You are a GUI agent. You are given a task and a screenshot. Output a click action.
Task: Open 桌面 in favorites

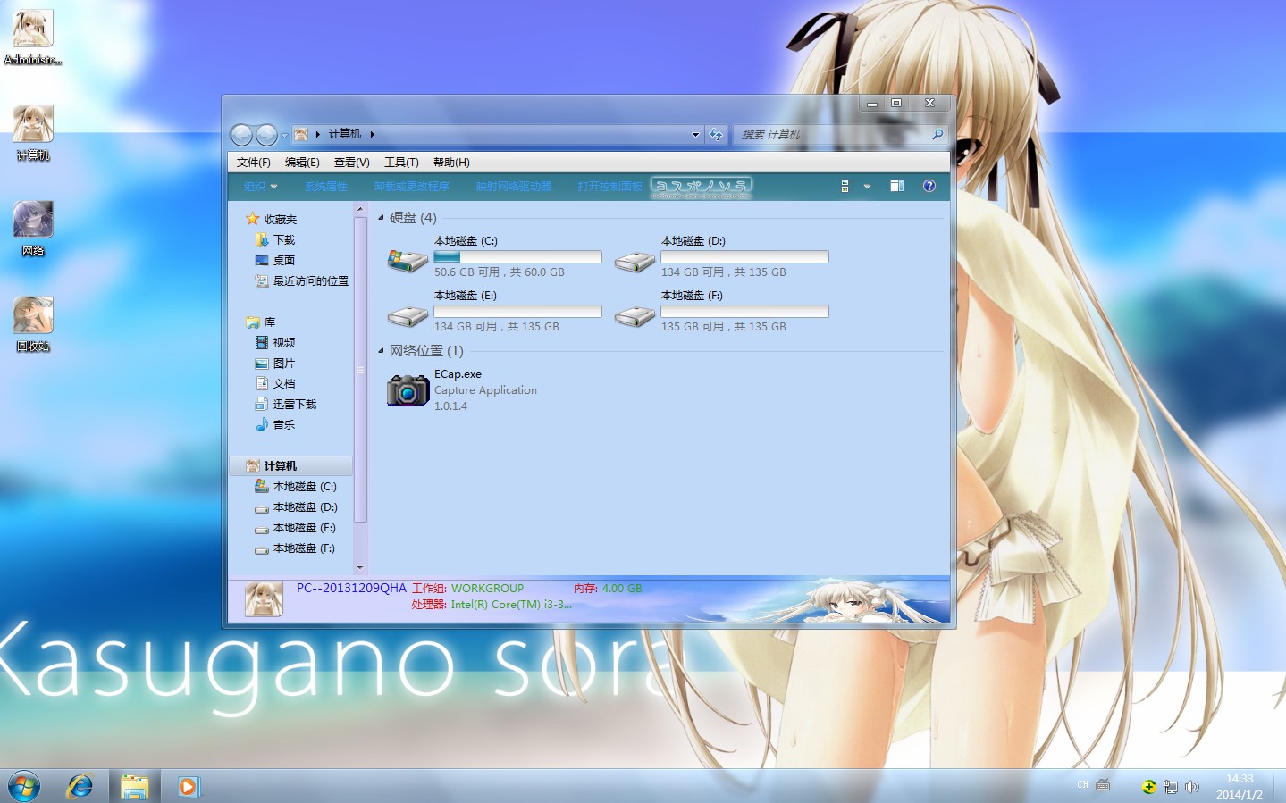[283, 261]
